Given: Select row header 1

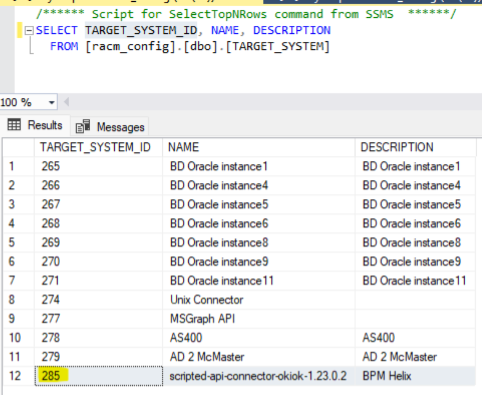Looking at the screenshot, I should click(19, 166).
